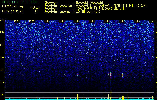Click the broad yellow power hump below 1548

pos(123,97)
